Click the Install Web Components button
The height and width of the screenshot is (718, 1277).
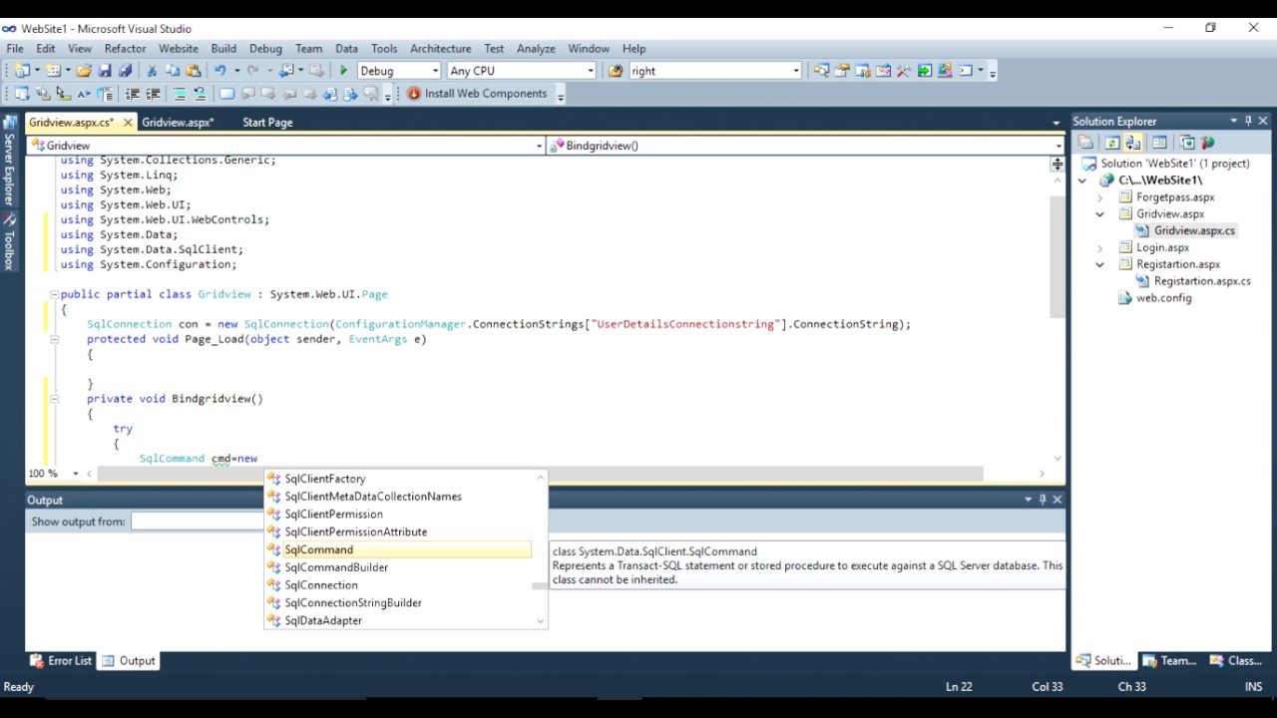[477, 94]
